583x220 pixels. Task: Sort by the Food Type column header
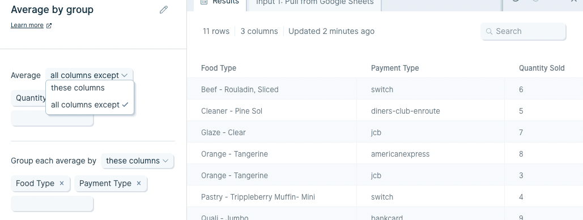[219, 68]
